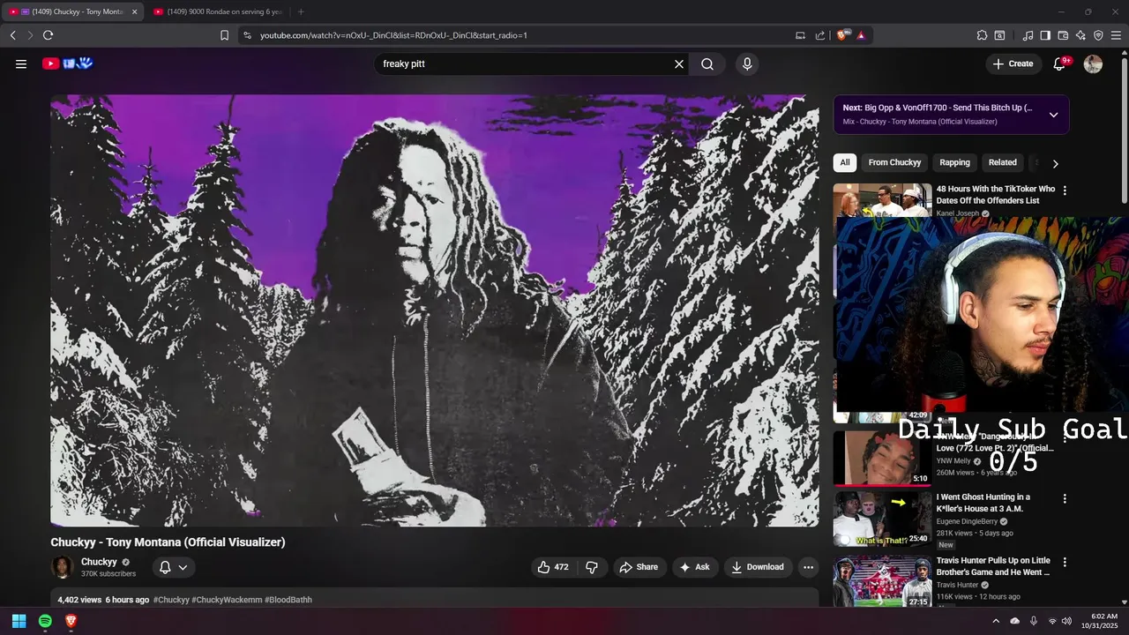1129x635 pixels.
Task: Open Brave Shields lion icon
Action: tap(841, 35)
